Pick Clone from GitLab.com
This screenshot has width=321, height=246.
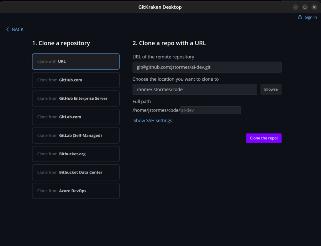pos(76,117)
